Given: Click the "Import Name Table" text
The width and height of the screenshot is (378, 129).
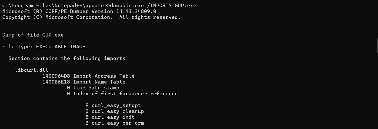Looking at the screenshot, I should (99, 82).
